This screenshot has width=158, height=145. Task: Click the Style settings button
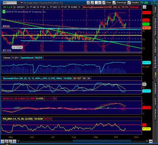tap(109, 3)
